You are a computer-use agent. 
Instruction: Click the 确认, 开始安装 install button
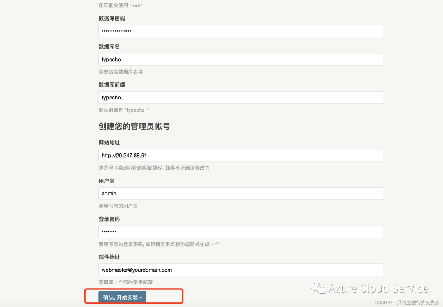pyautogui.click(x=122, y=297)
